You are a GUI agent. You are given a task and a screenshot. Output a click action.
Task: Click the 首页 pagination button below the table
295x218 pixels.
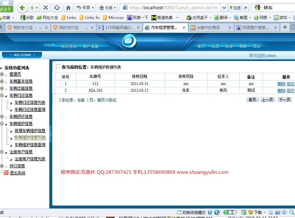[x=252, y=100]
